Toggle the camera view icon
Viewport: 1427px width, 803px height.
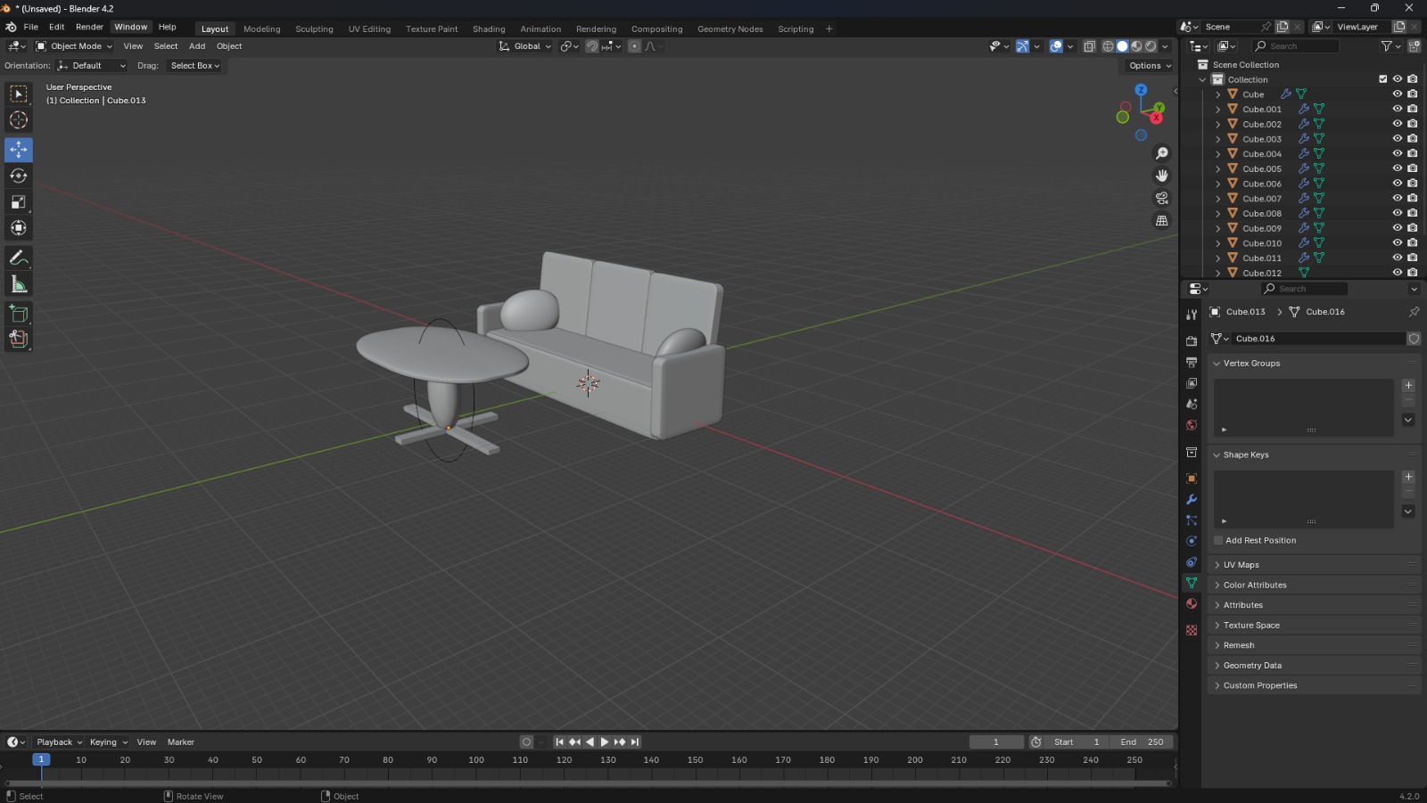tap(1162, 198)
